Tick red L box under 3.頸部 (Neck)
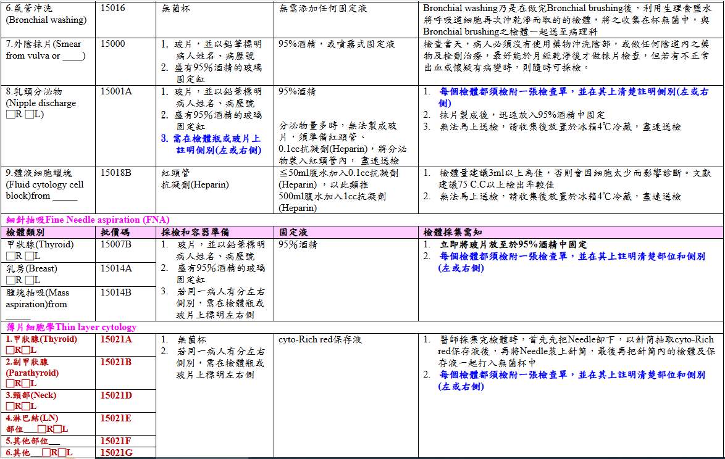This screenshot has height=459, width=725. (x=27, y=407)
